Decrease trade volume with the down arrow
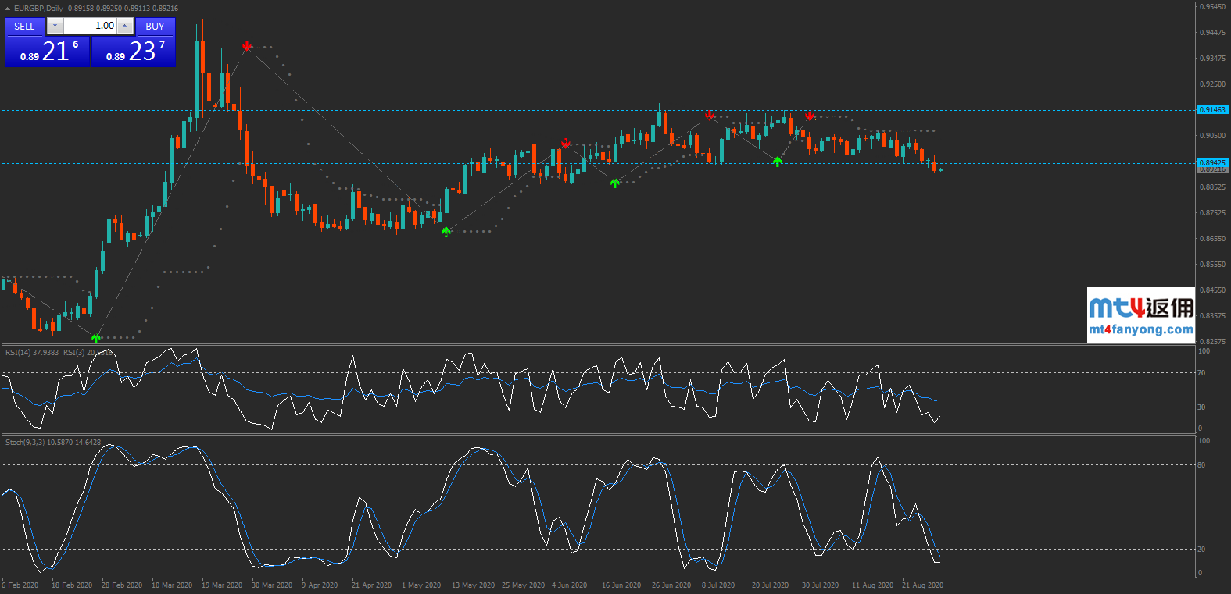This screenshot has width=1231, height=594. pos(55,27)
